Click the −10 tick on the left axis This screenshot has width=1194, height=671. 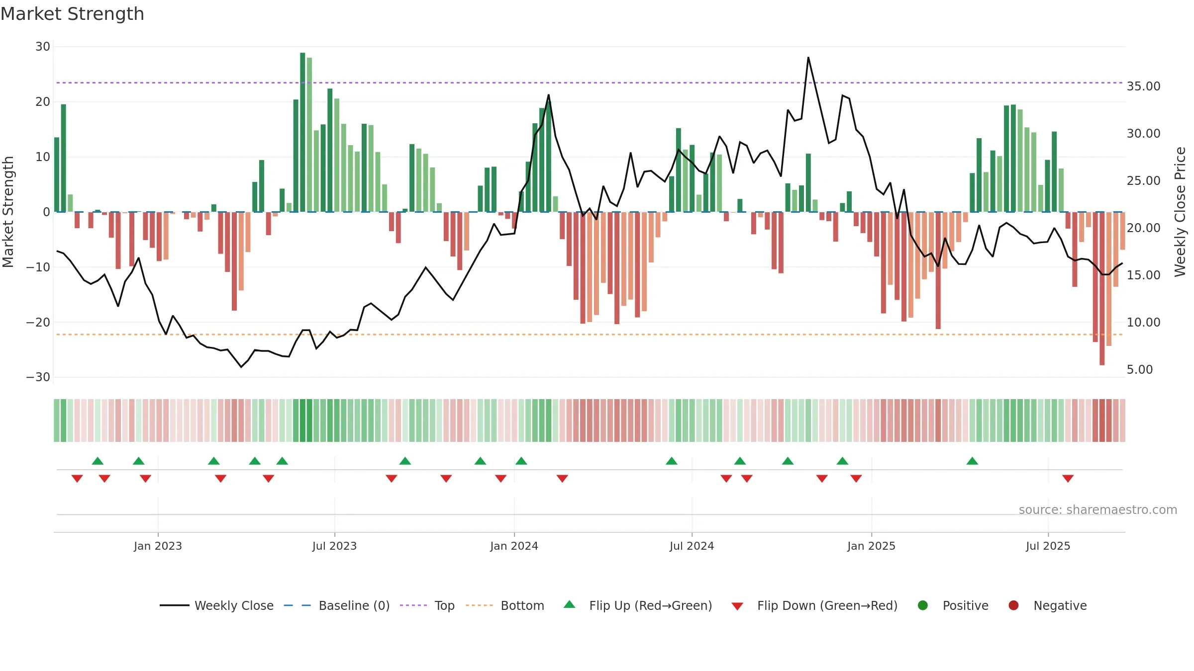click(38, 267)
